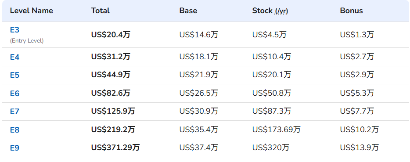The width and height of the screenshot is (410, 162).
Task: Open the E3 entry level link
Action: [x=14, y=30]
